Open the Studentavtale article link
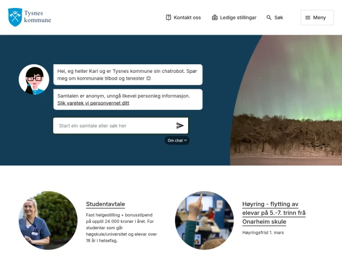The image size is (342, 273). point(105,204)
